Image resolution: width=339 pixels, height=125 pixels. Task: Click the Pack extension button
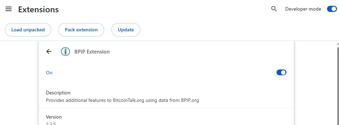pos(81,30)
